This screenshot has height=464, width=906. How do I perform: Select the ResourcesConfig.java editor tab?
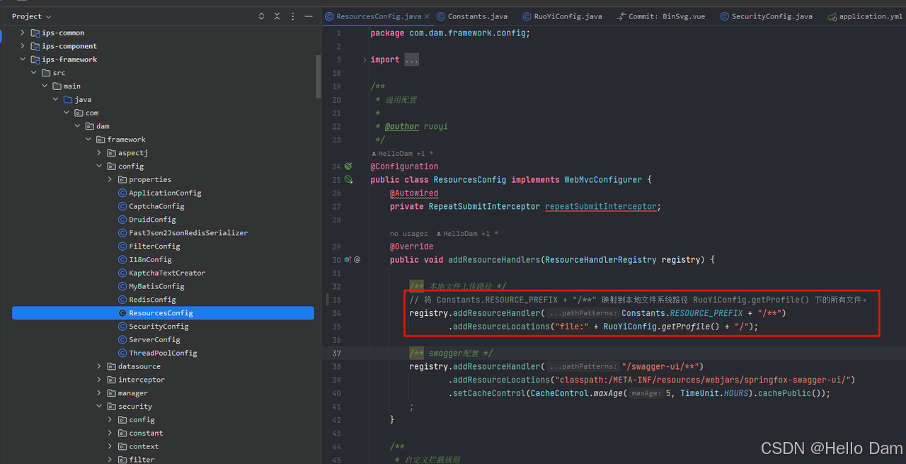tap(379, 16)
